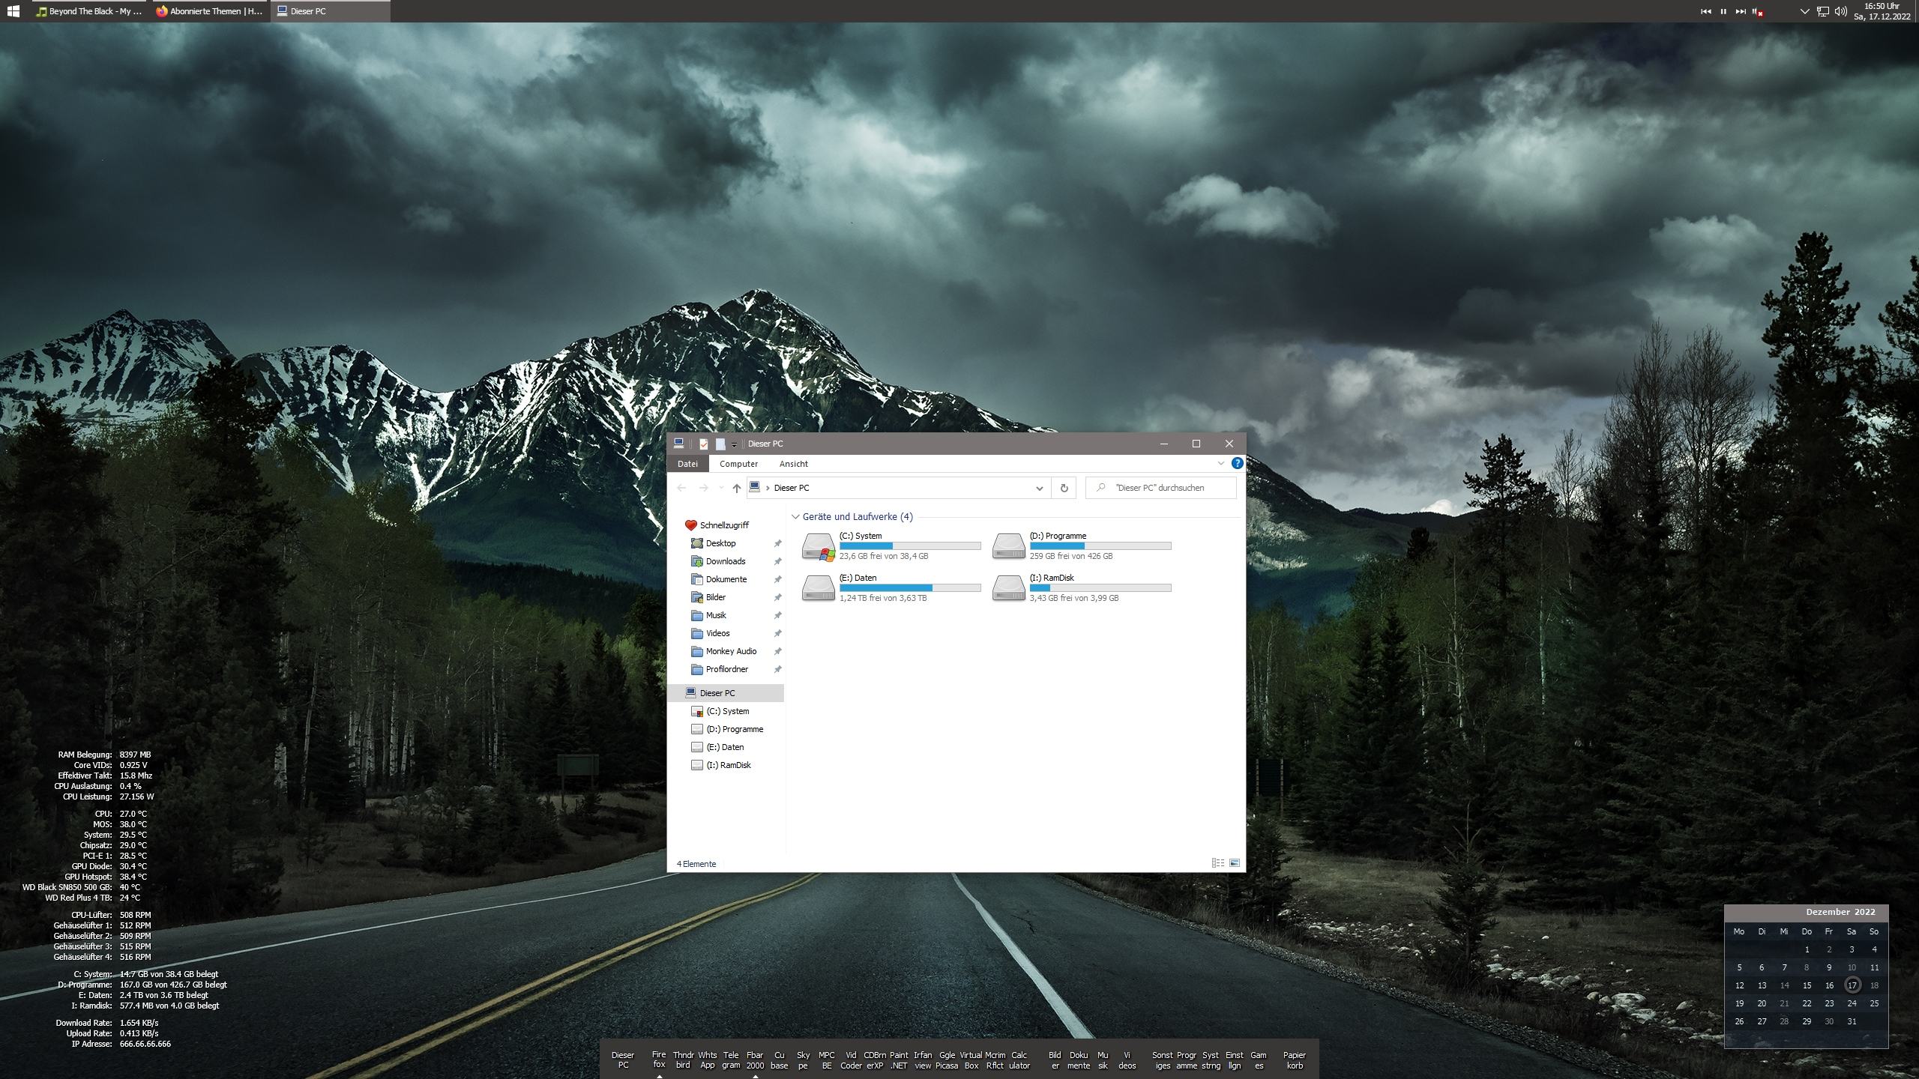This screenshot has width=1919, height=1079.
Task: Click the Irfanview image viewer icon
Action: pyautogui.click(x=923, y=1060)
